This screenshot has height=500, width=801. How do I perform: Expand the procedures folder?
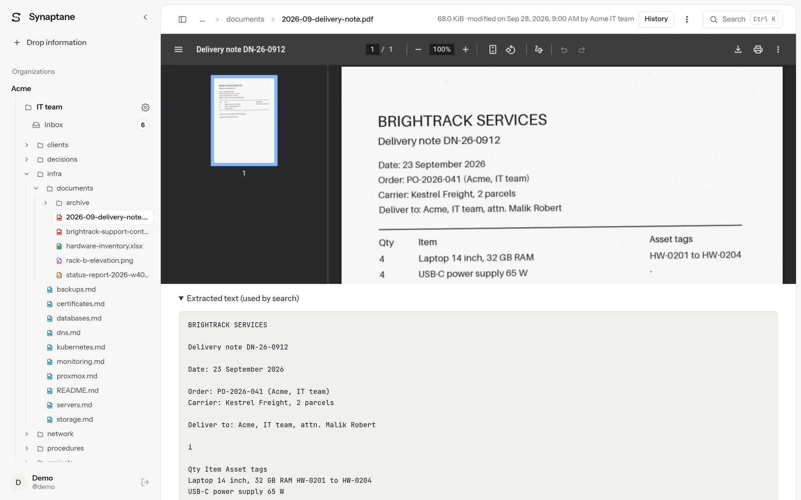pos(27,448)
